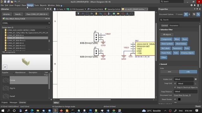Open the dropdown arrow beside filter funnel
The width and height of the screenshot is (202, 113).
coord(189,14)
